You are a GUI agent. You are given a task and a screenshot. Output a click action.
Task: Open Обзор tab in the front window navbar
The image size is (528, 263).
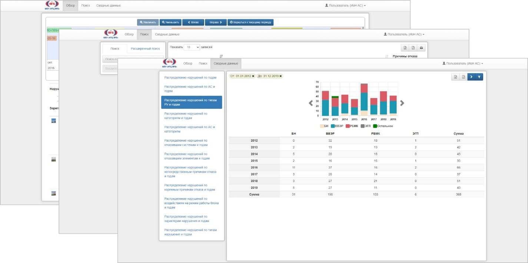click(188, 64)
